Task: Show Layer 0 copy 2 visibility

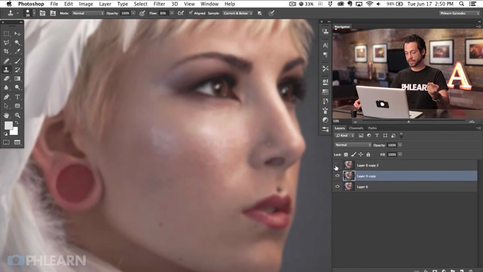Action: (337, 165)
